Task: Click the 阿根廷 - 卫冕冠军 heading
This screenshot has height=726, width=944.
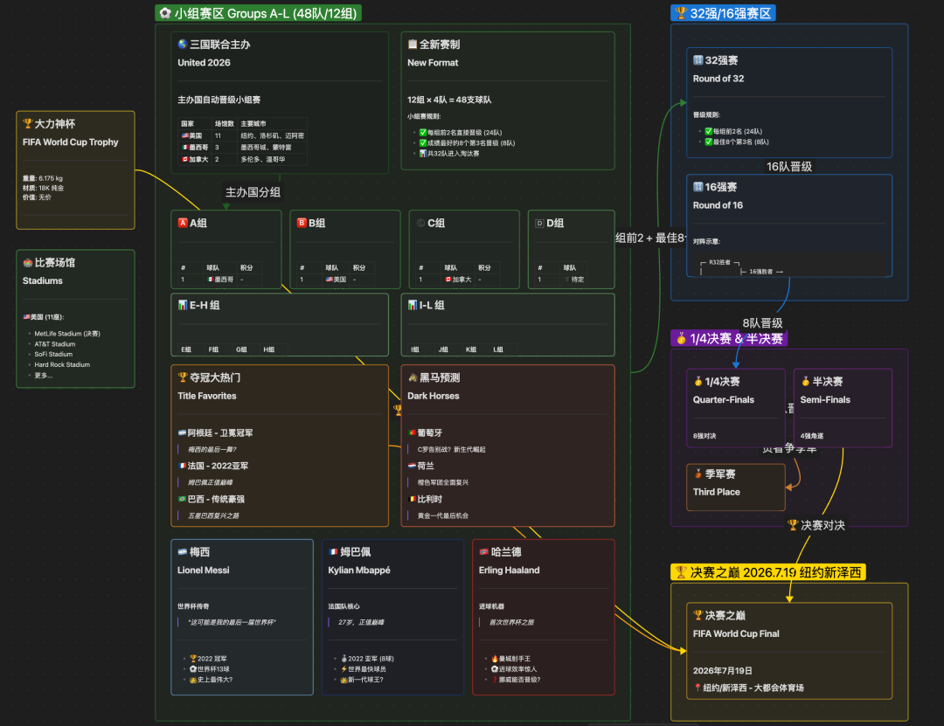Action: coord(216,432)
